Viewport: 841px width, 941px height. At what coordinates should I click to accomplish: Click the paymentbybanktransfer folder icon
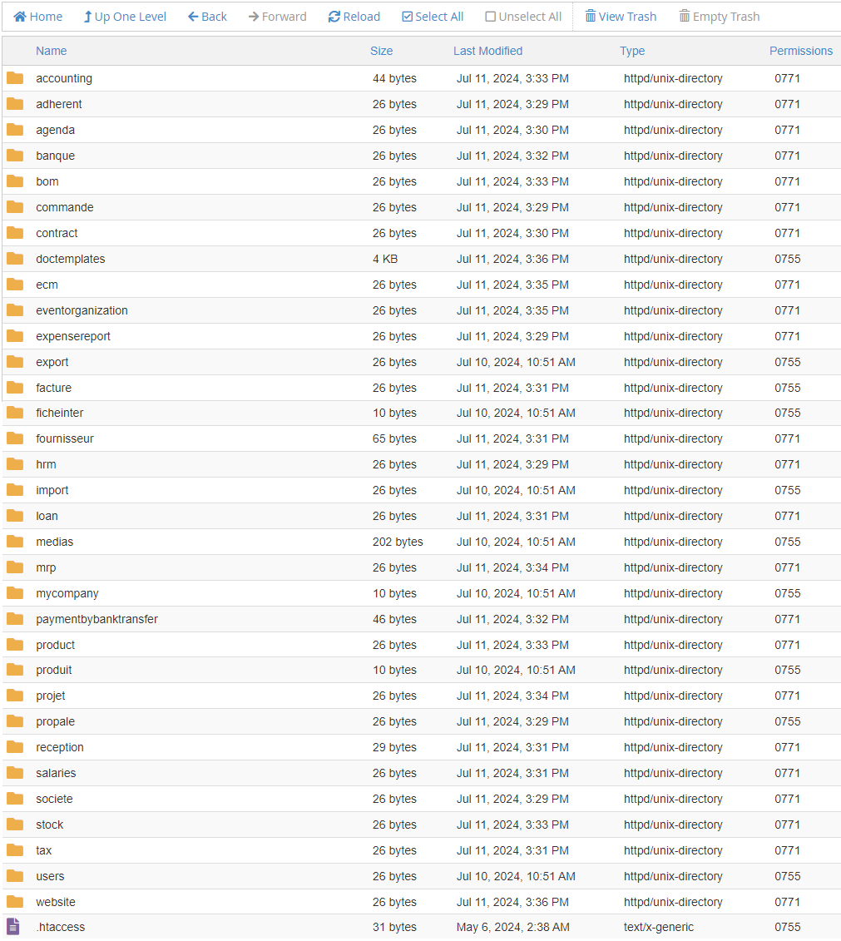(15, 619)
